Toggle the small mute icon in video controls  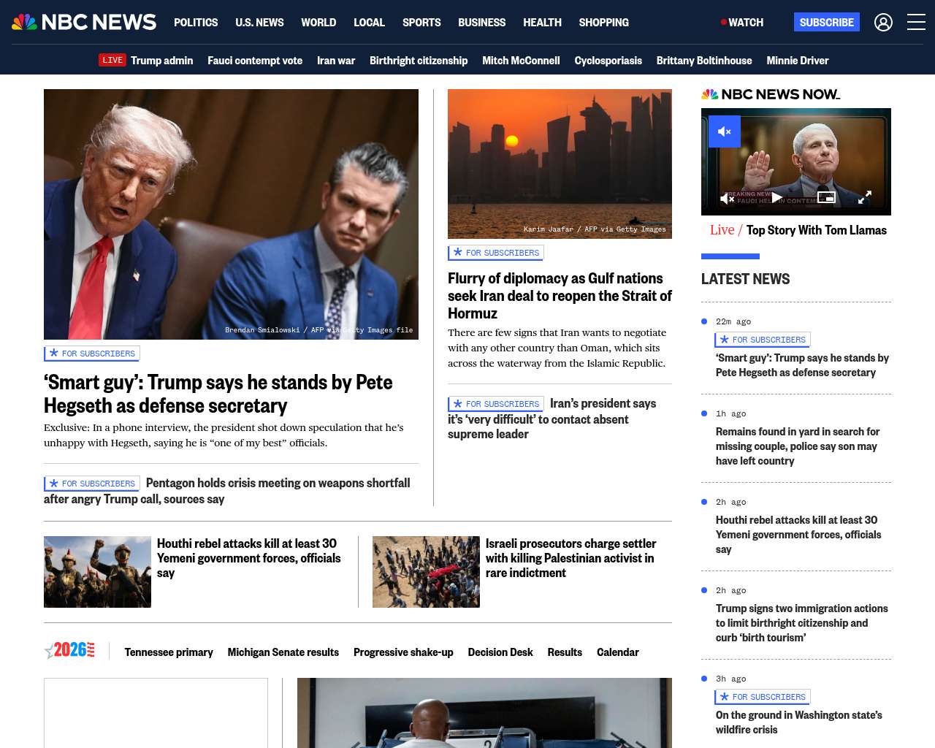point(728,198)
